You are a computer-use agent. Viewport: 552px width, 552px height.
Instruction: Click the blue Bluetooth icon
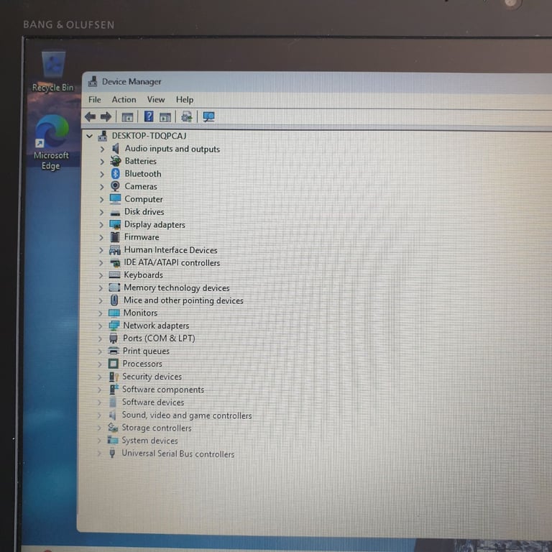tap(116, 173)
